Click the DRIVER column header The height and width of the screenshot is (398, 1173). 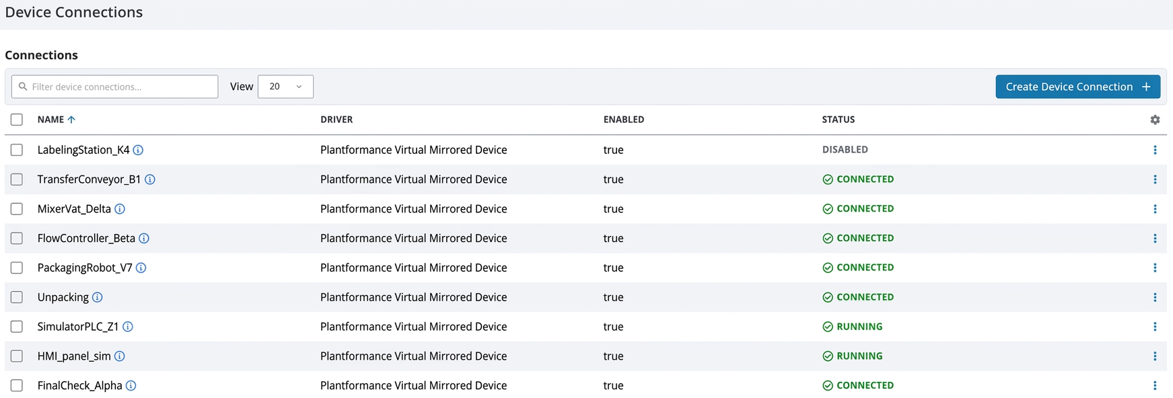(x=336, y=120)
